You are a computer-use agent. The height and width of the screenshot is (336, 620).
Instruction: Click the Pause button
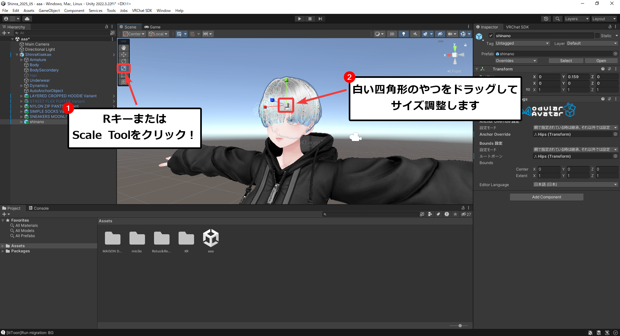[x=310, y=19]
